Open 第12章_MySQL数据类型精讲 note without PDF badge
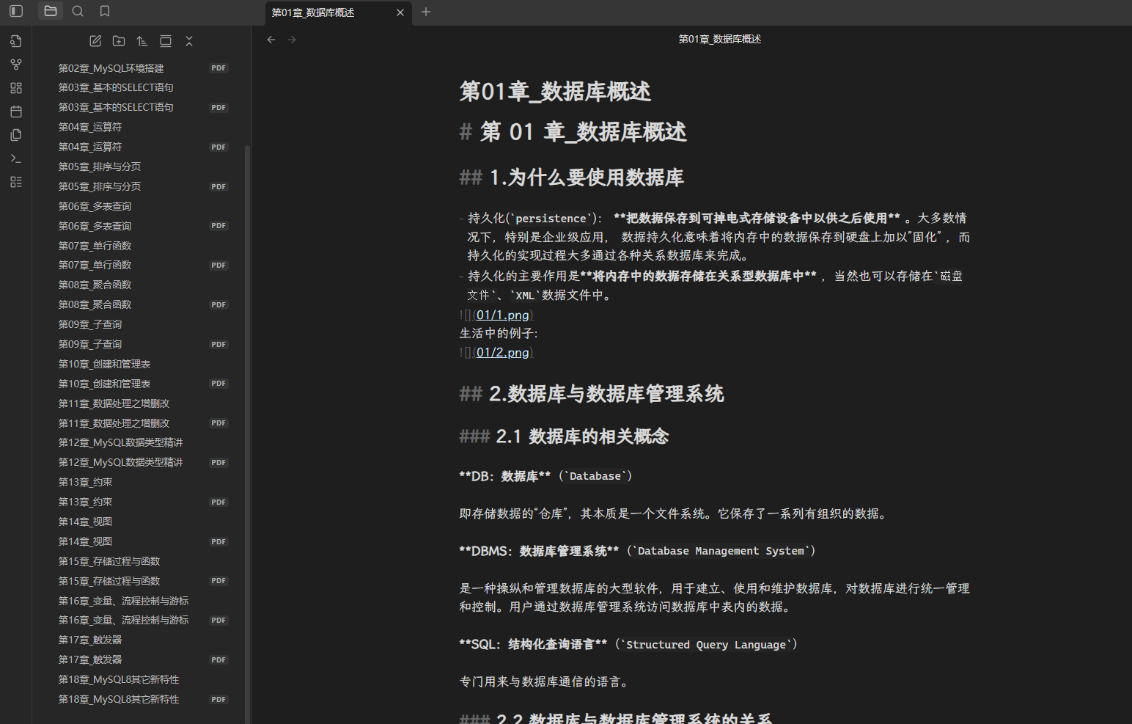 point(143,442)
